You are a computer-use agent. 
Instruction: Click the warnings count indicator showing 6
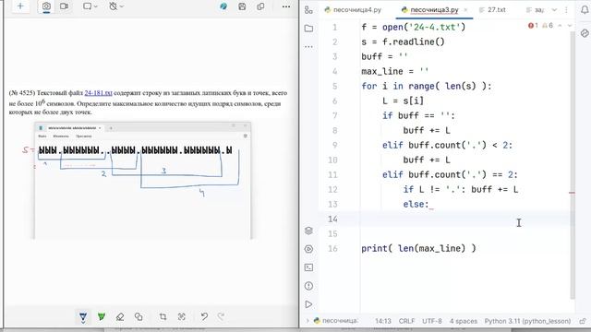coord(548,26)
